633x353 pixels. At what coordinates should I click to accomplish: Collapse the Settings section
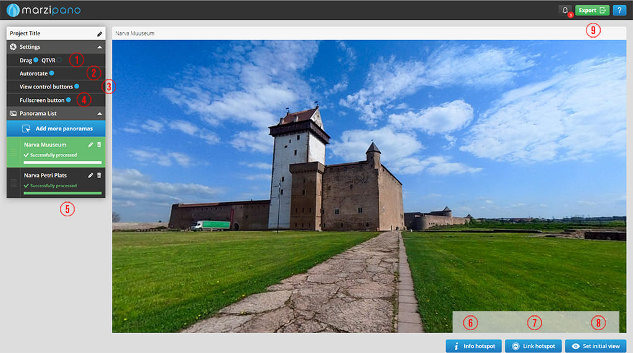[x=100, y=47]
